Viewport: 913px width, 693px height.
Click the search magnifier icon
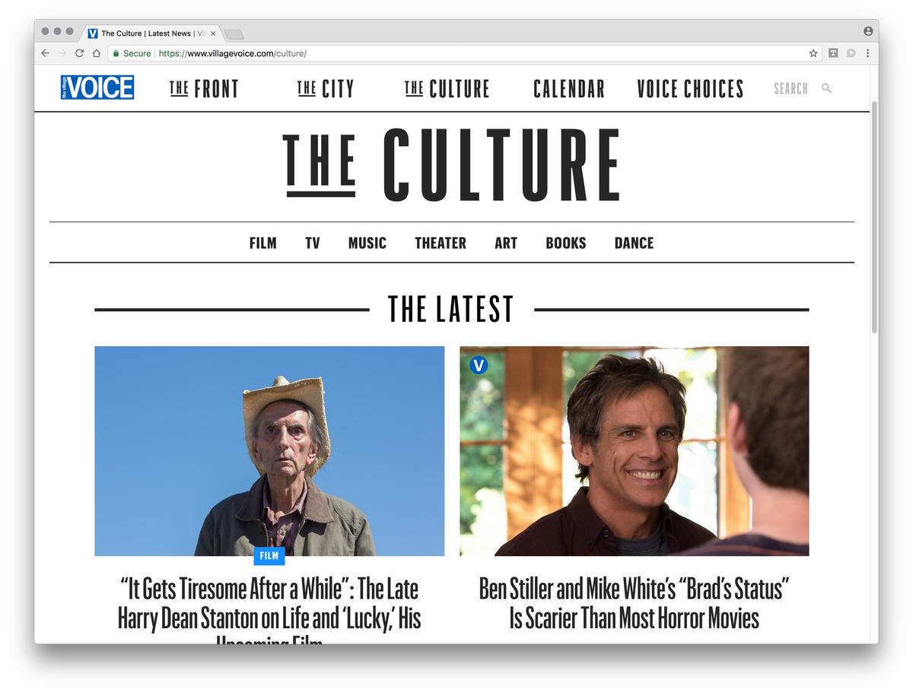point(826,88)
